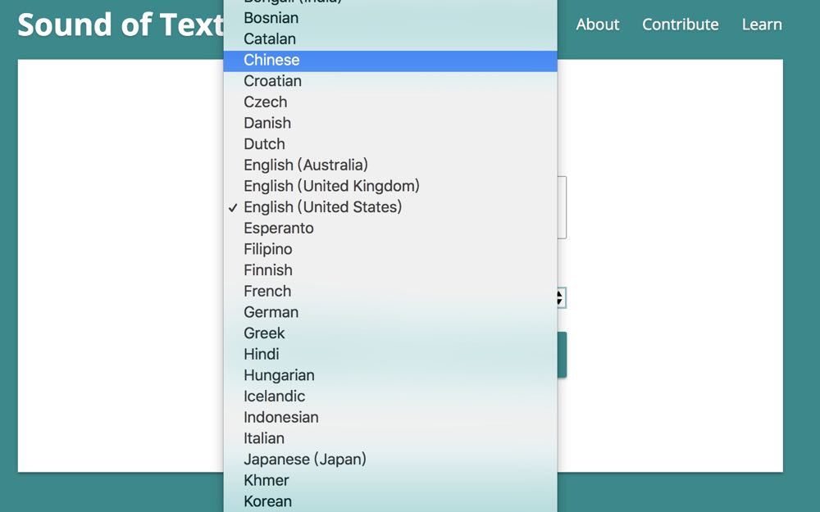The image size is (820, 512).
Task: Pick Hindi from the language list
Action: [x=390, y=354]
